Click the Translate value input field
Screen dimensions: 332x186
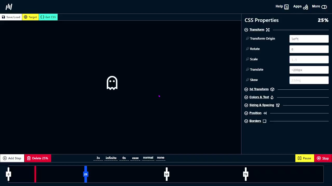309,70
